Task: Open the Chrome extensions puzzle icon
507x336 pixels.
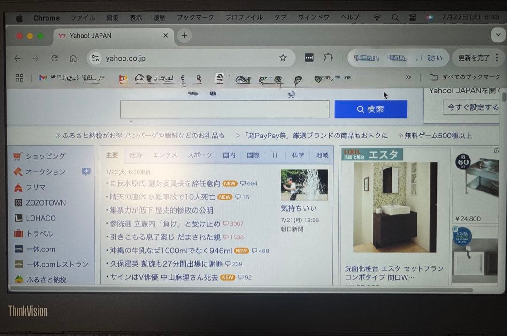Action: (328, 57)
